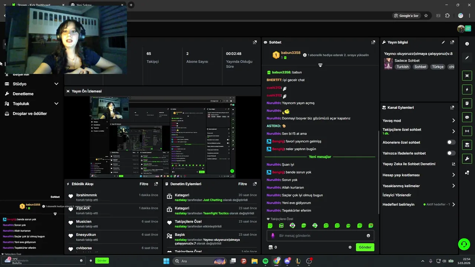Open the Windows Start menu
Image resolution: width=475 pixels, height=267 pixels.
[166, 261]
